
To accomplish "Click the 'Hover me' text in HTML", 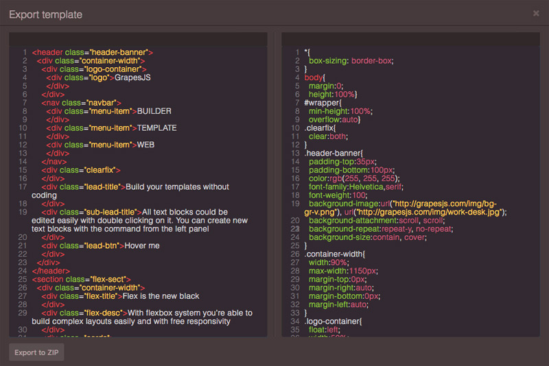I will coord(142,246).
